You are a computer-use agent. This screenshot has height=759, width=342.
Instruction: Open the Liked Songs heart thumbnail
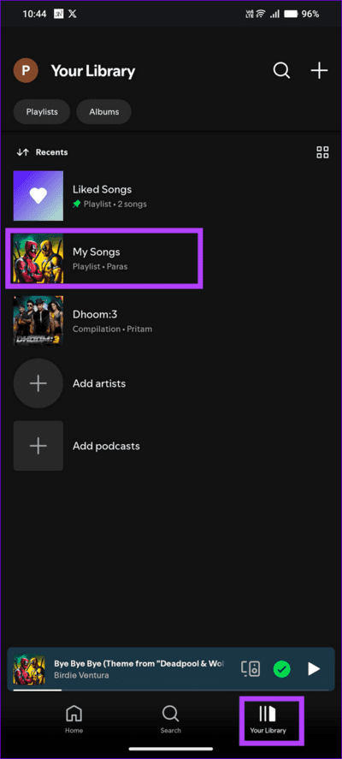tap(38, 196)
